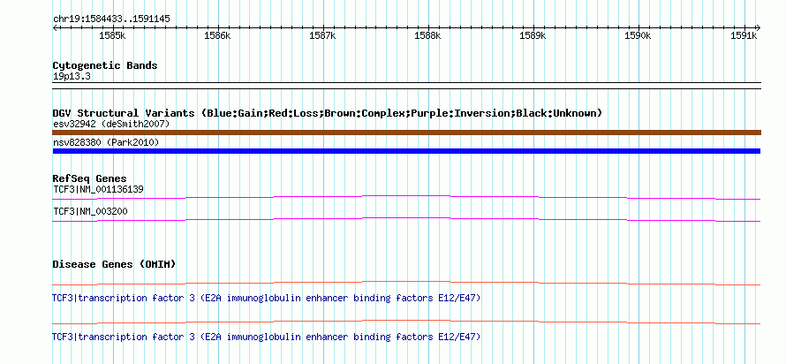
Task: Click the 1585k ruler tick label
Action: tap(112, 36)
